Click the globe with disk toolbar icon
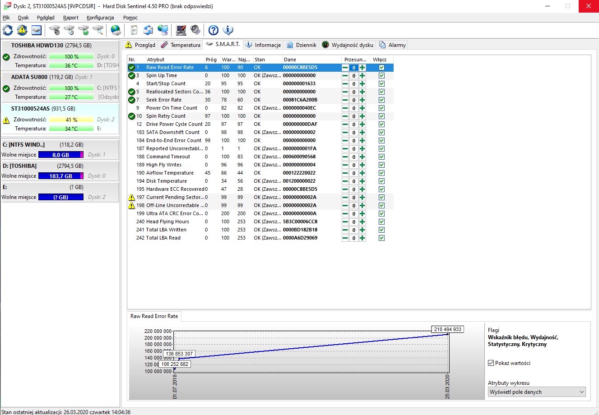The height and width of the screenshot is (415, 599). tap(116, 30)
